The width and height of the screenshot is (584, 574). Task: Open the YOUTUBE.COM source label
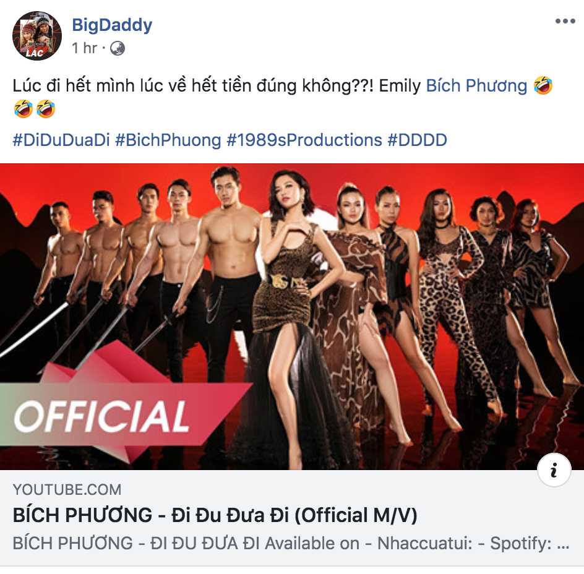click(67, 489)
